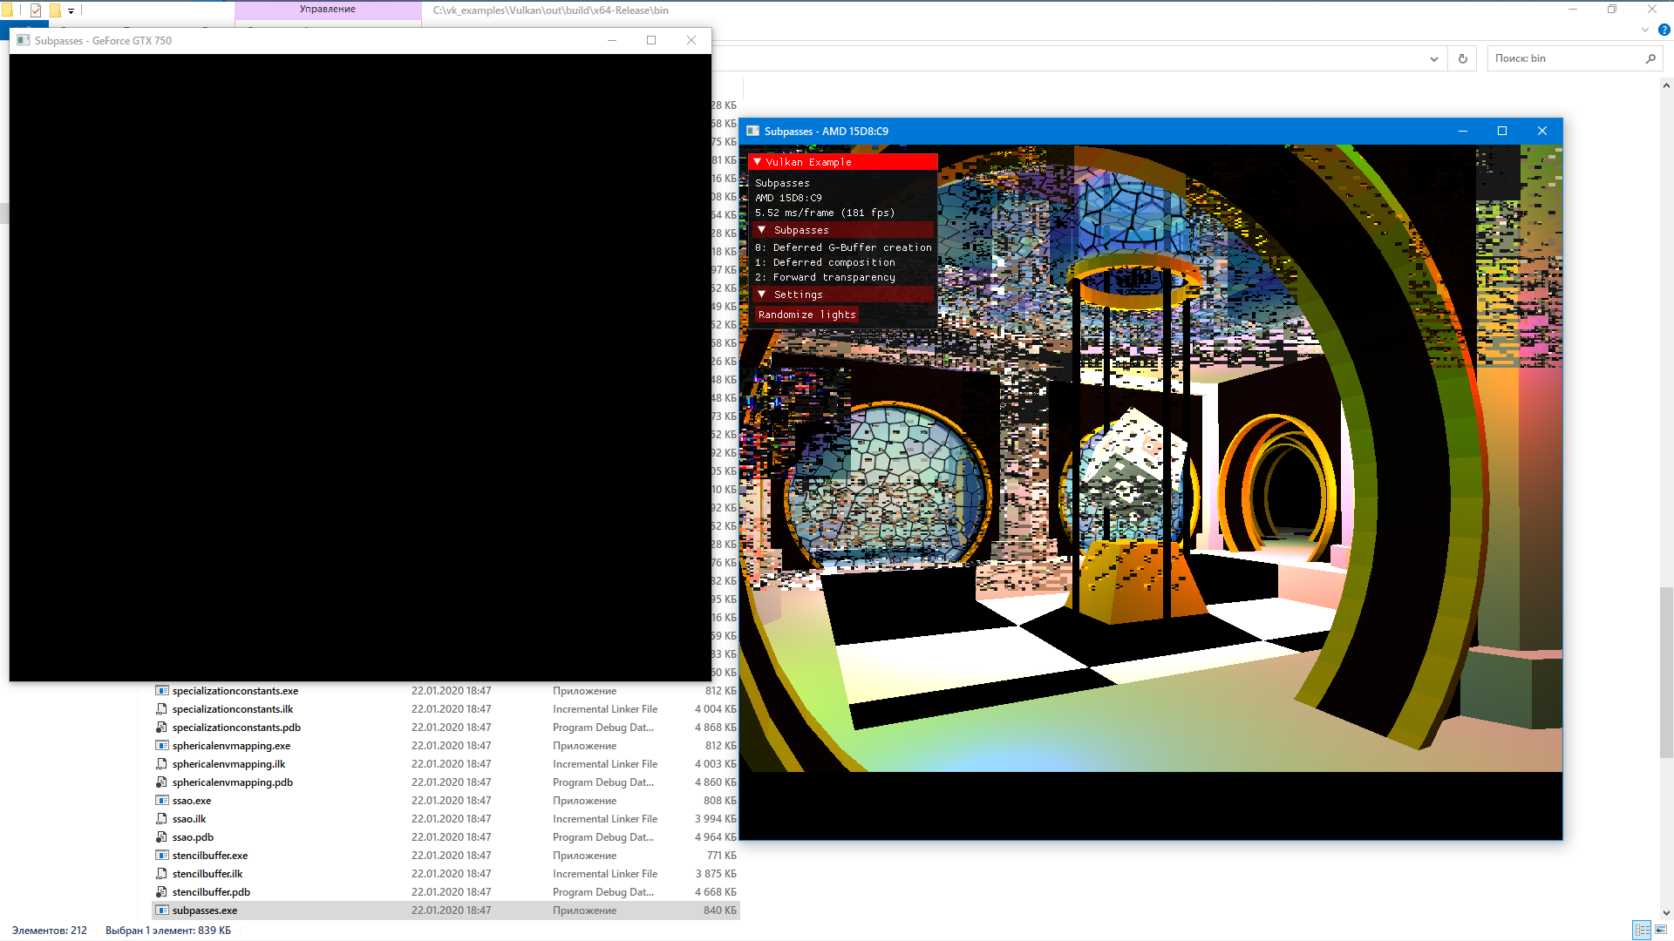Maximize the Subpasses AMD window
Image resolution: width=1674 pixels, height=941 pixels.
(x=1501, y=131)
